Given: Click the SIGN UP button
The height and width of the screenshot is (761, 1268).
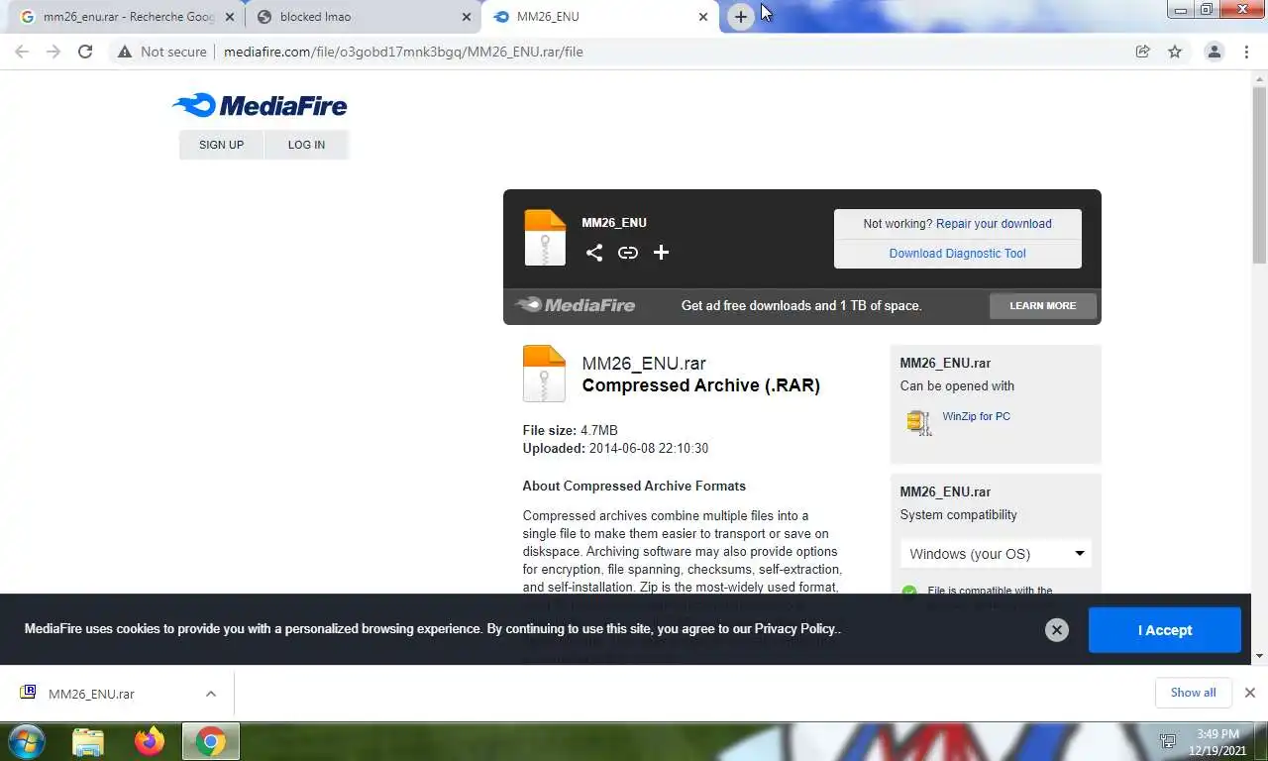Looking at the screenshot, I should [x=221, y=145].
